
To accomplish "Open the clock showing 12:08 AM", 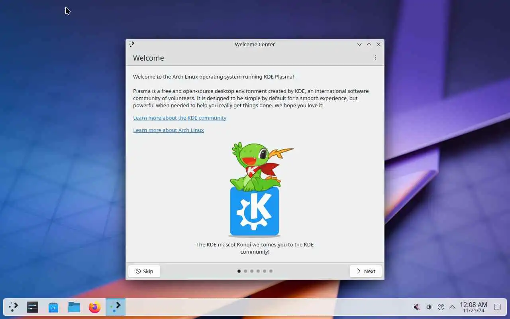I will click(x=473, y=307).
